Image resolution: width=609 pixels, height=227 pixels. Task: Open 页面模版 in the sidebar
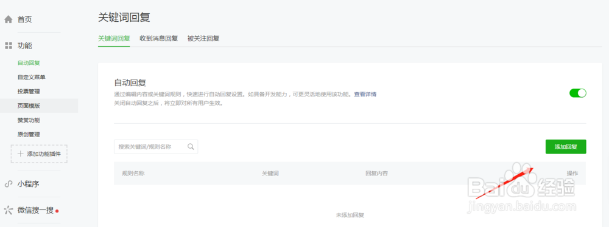tap(39, 106)
